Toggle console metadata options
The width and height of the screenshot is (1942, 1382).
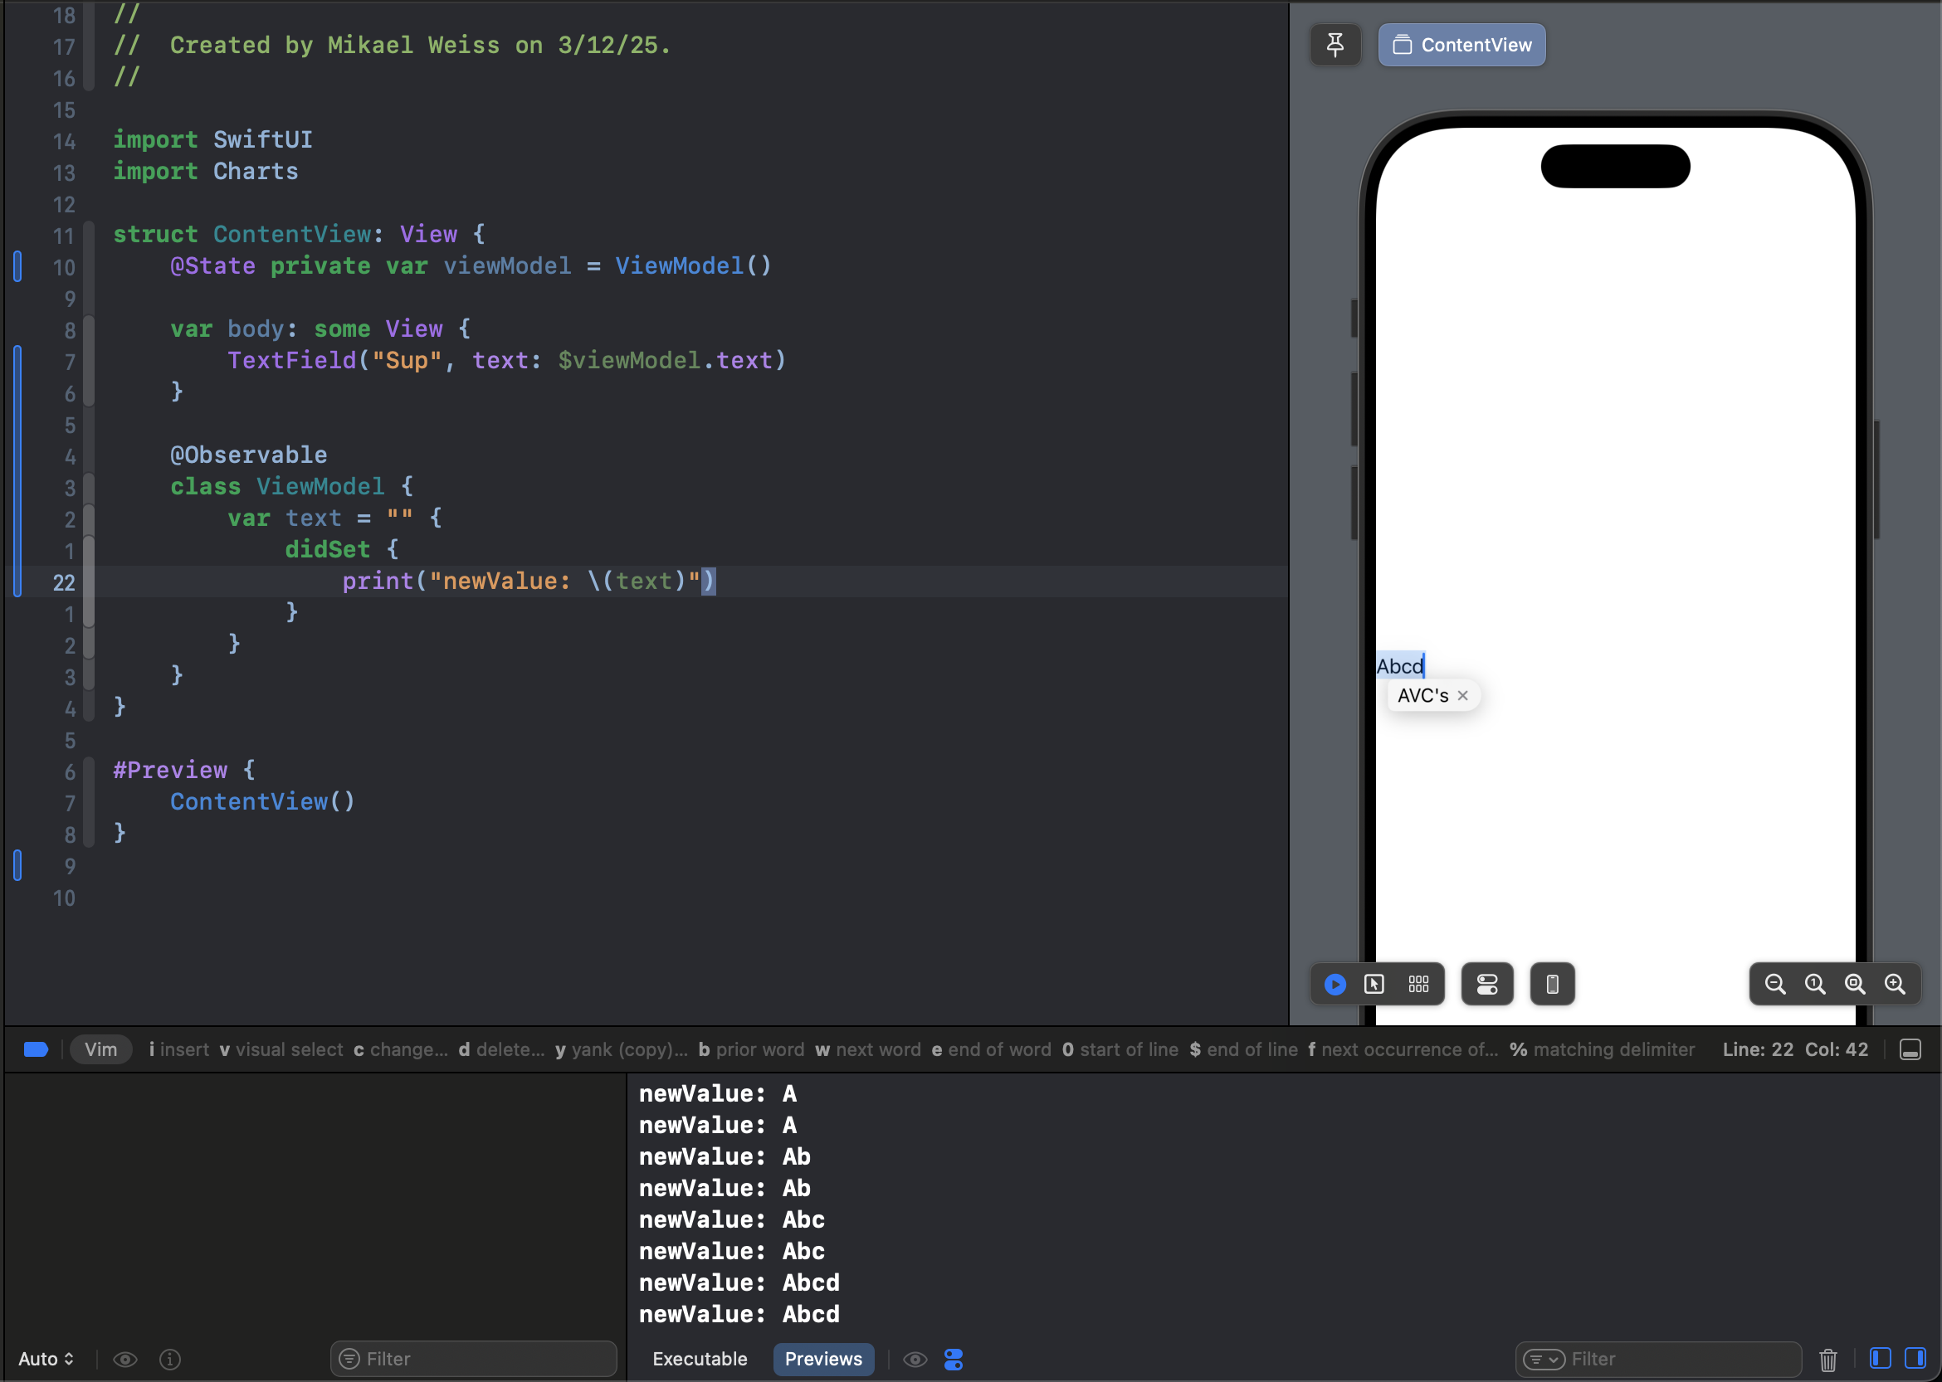[953, 1359]
